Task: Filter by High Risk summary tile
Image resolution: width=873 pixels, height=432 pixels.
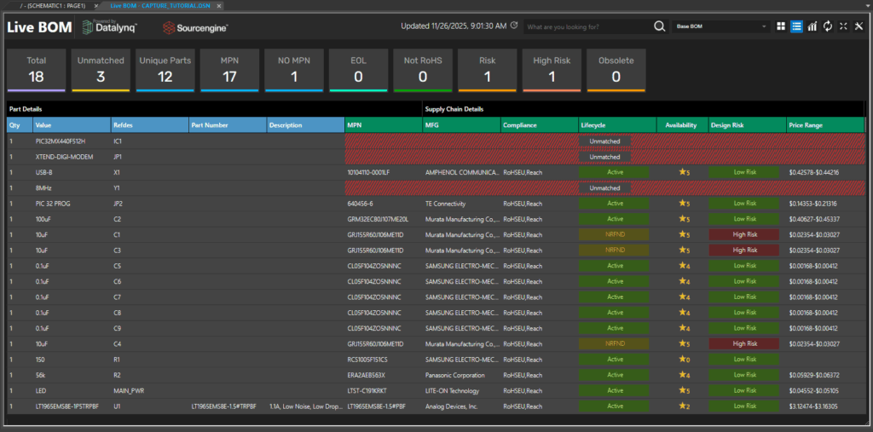Action: coord(552,69)
